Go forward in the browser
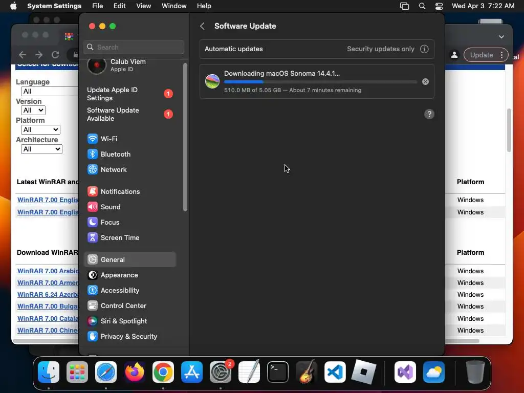 [39, 55]
